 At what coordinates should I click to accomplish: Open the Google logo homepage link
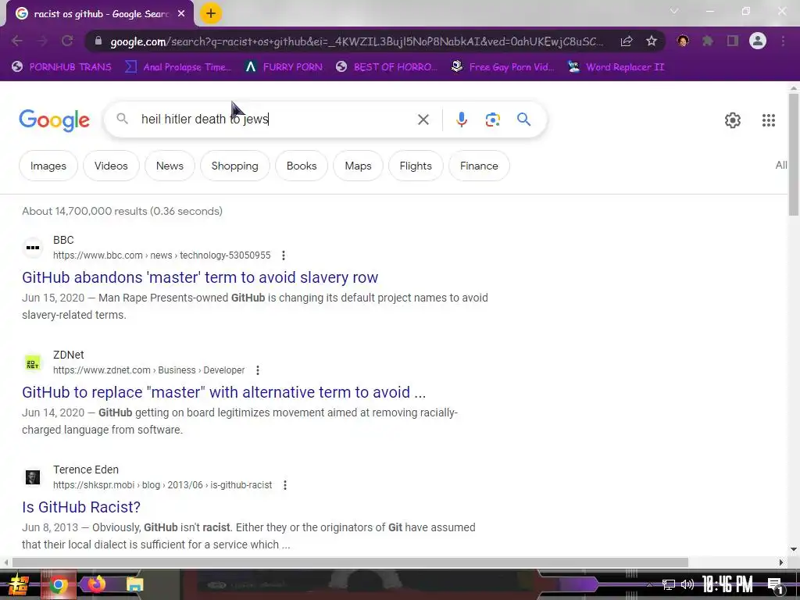(x=54, y=120)
